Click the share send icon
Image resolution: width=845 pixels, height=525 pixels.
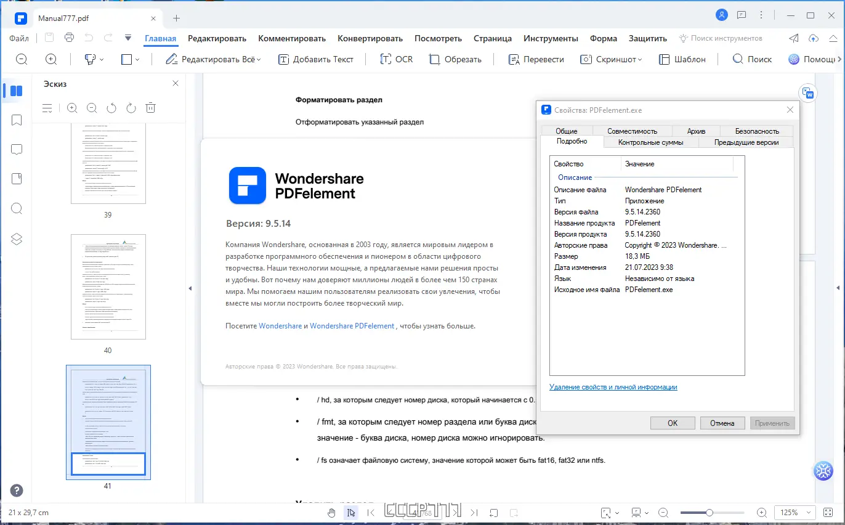794,38
